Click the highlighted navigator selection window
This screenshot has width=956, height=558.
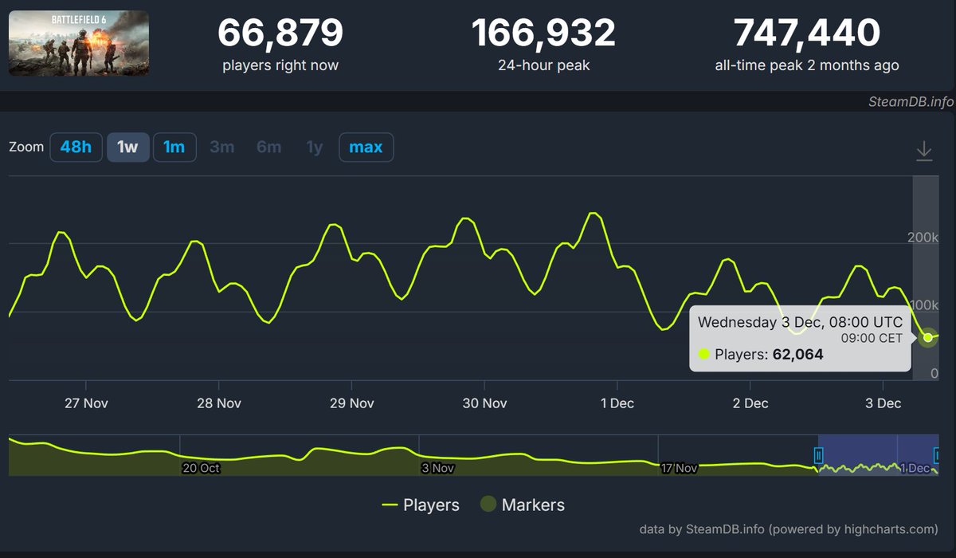click(x=879, y=455)
